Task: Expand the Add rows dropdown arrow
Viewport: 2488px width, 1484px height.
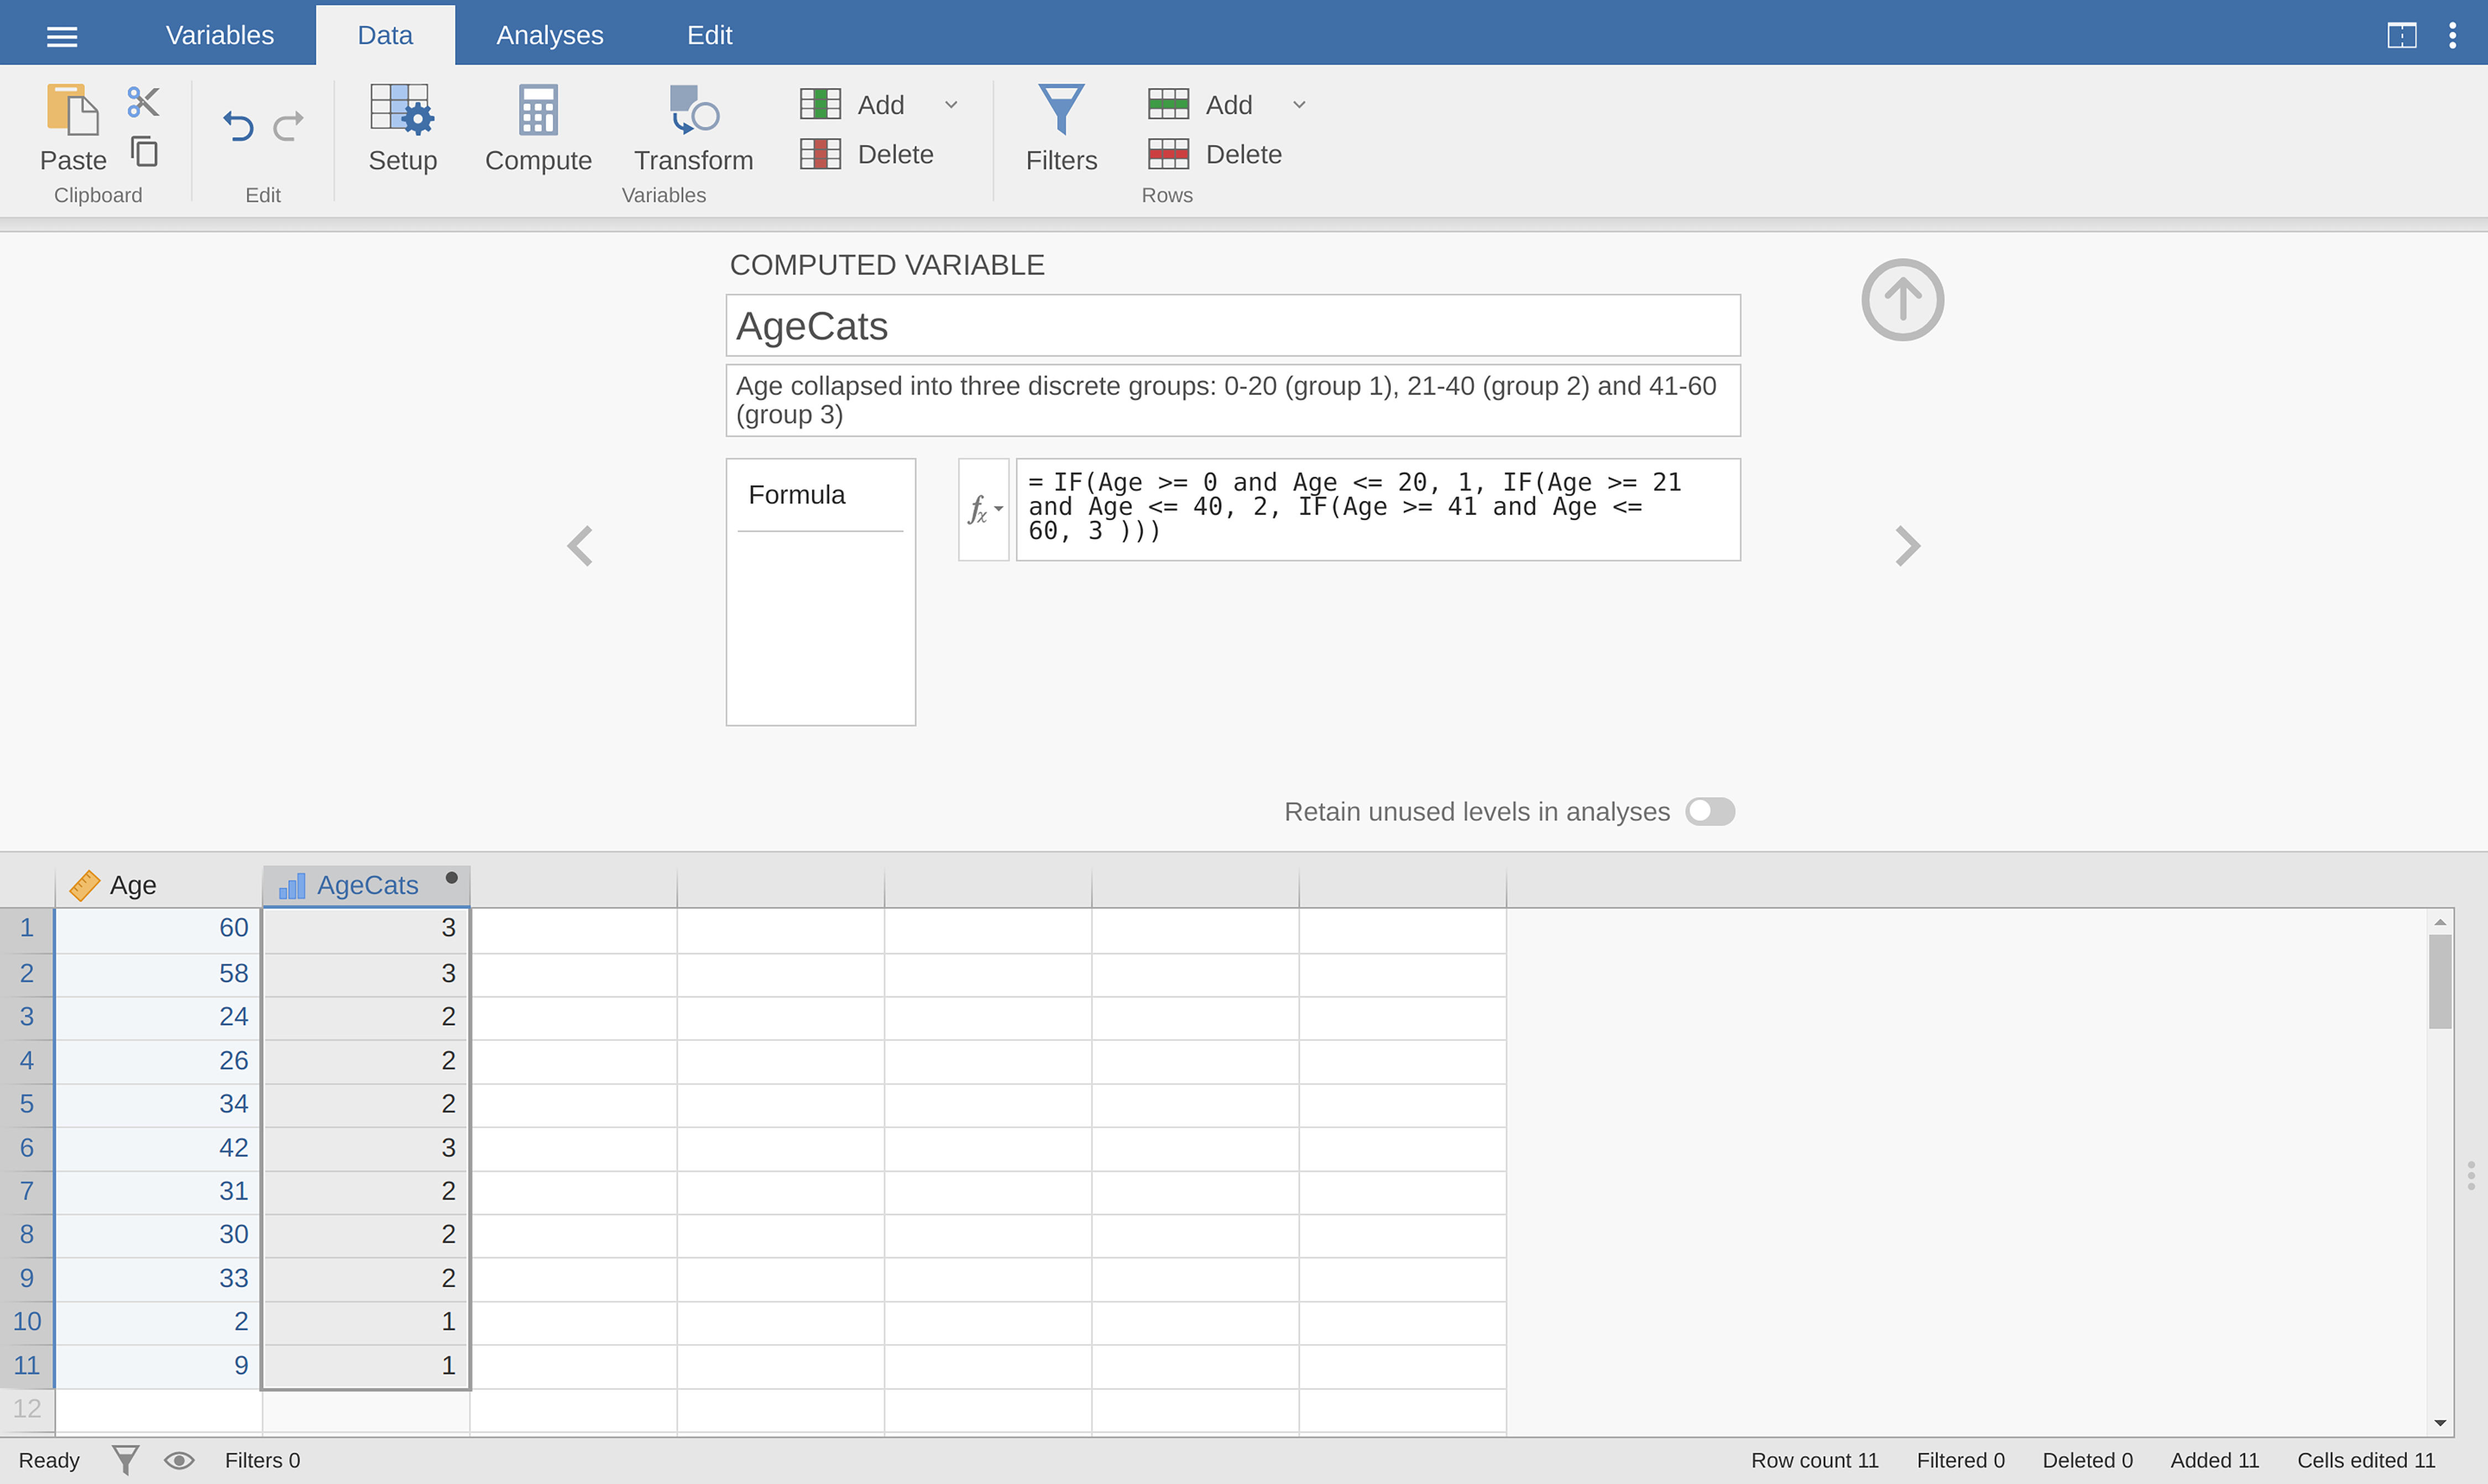Action: point(1299,104)
